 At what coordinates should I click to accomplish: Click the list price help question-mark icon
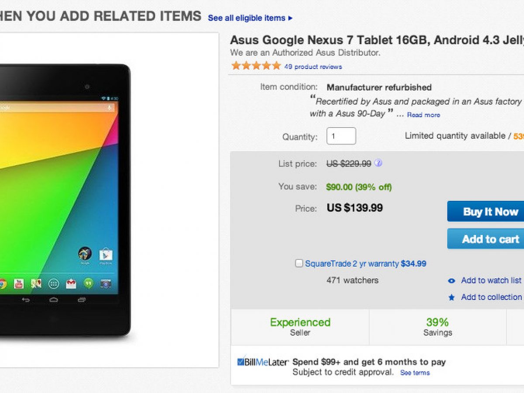[x=378, y=163]
